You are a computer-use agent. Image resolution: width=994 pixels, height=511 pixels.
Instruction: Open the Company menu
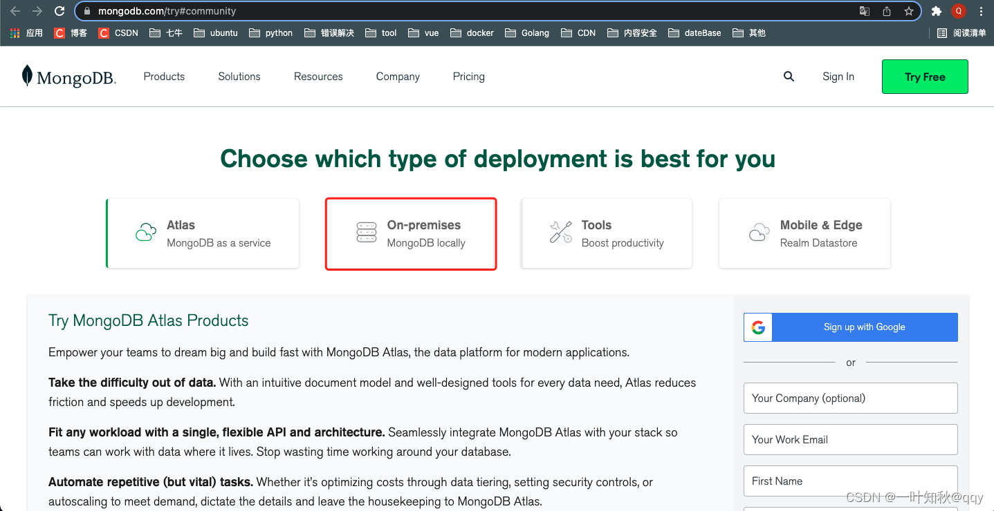(398, 77)
